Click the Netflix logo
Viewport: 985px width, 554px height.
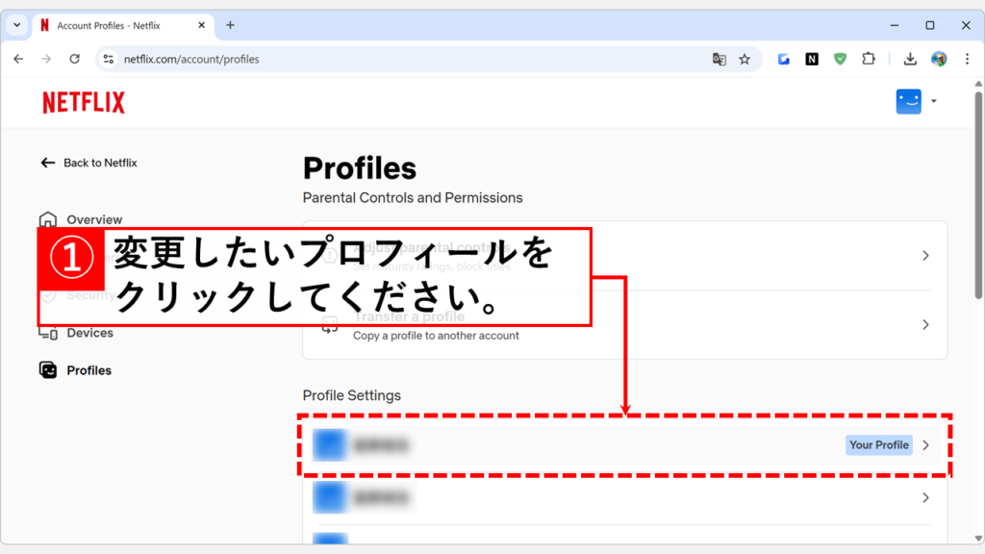[x=84, y=102]
